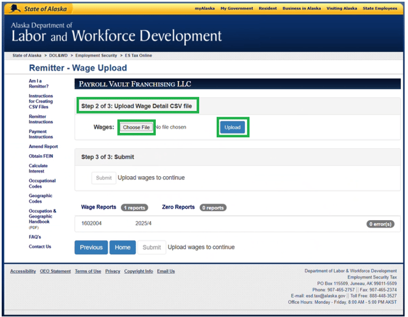The height and width of the screenshot is (317, 408).
Task: Open the Occupational Codes link
Action: [42, 183]
